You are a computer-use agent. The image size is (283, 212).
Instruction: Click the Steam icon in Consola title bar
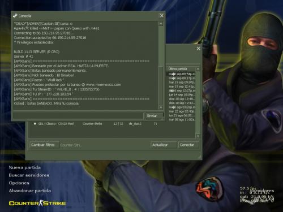pyautogui.click(x=15, y=16)
